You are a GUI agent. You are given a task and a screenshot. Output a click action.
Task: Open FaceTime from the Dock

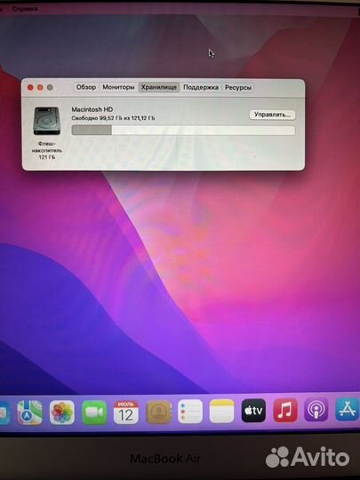point(94,412)
